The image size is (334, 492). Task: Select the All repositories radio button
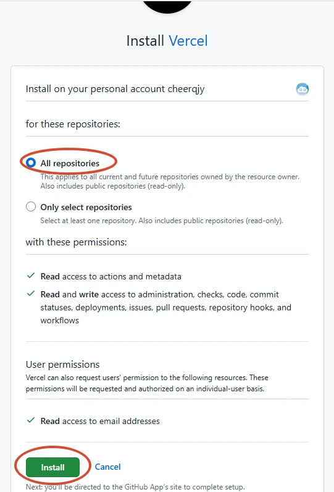(x=31, y=163)
